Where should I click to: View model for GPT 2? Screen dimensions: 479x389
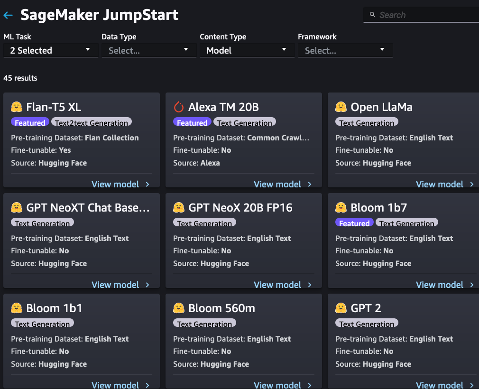(440, 385)
